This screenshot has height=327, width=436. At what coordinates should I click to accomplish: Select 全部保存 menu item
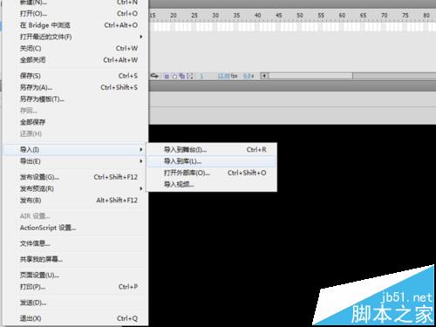tap(76, 122)
